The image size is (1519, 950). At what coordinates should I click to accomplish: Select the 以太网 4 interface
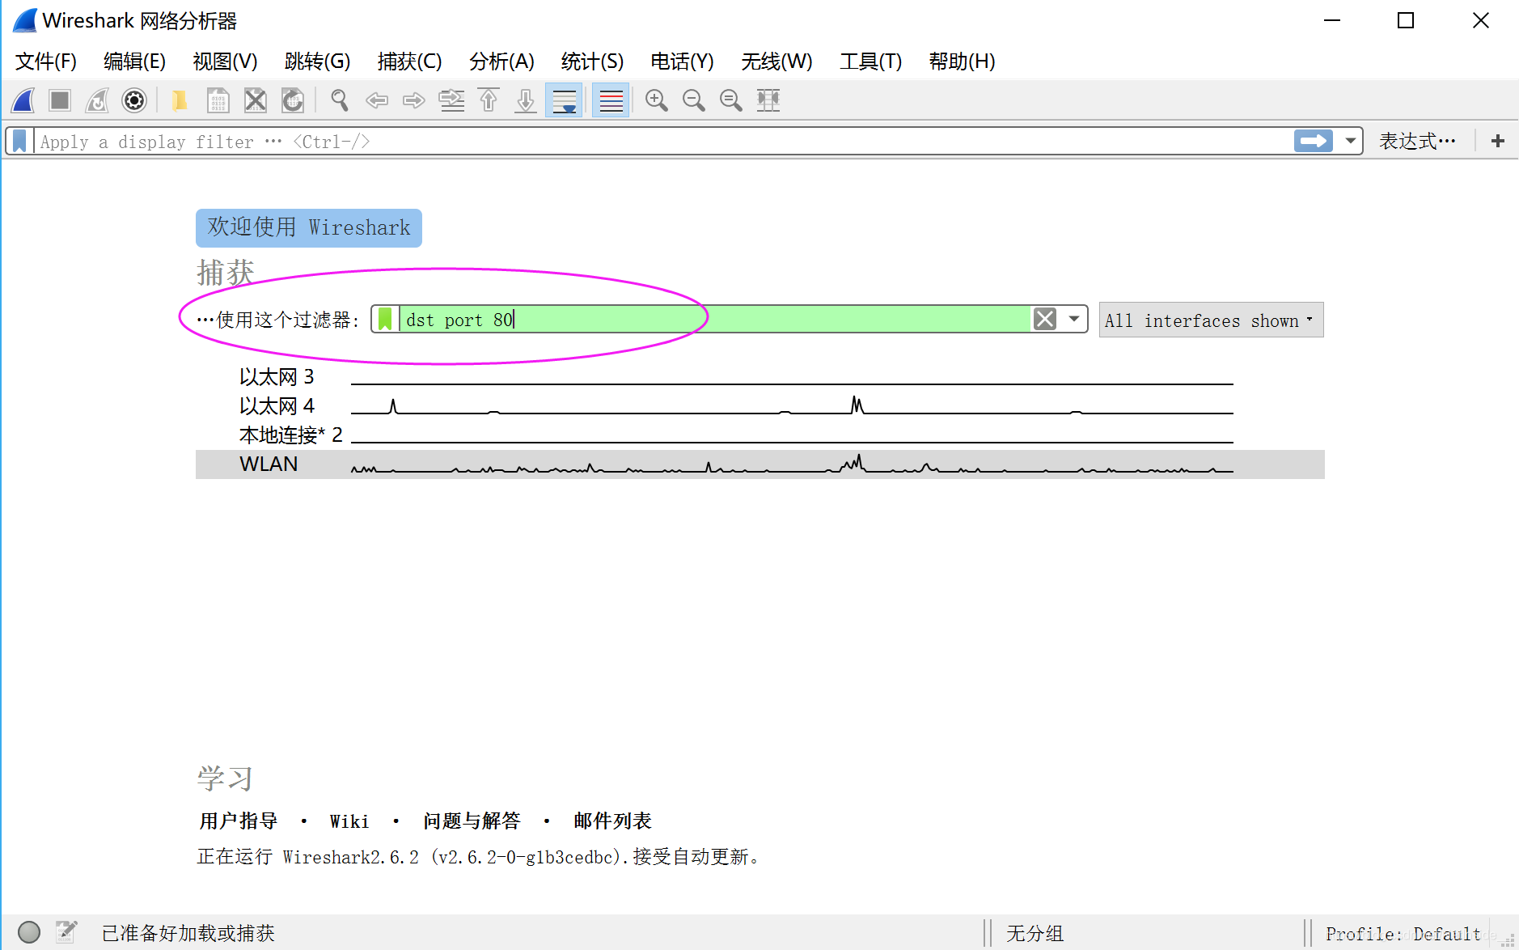point(277,406)
